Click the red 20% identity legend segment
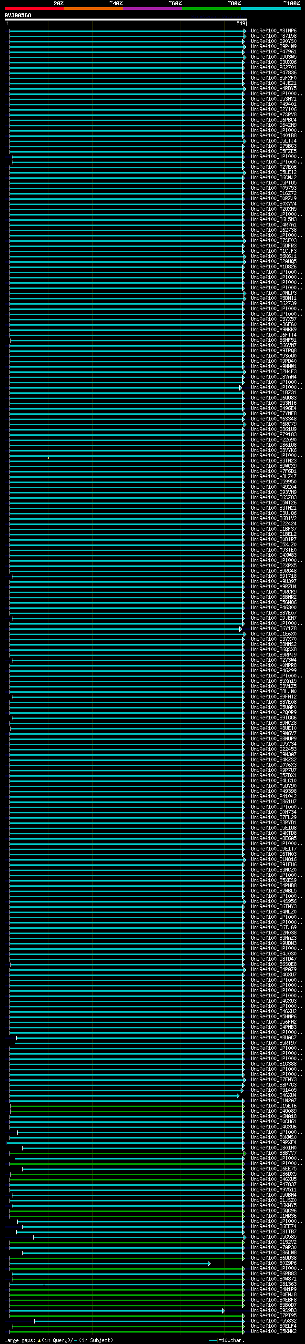This screenshot has height=1344, width=305. click(x=34, y=9)
